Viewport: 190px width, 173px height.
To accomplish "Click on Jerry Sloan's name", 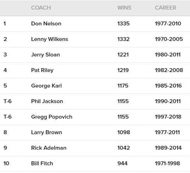I will click(45, 55).
